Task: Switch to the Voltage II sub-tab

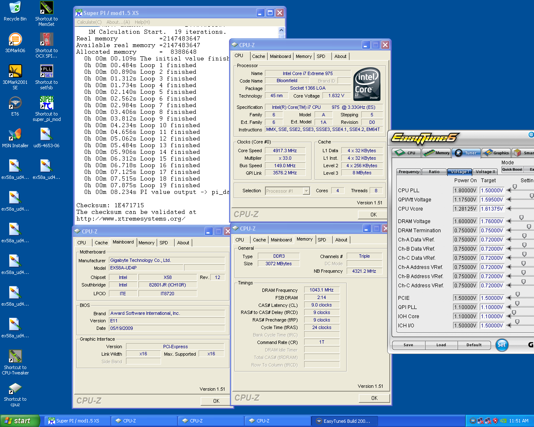Action: [485, 171]
